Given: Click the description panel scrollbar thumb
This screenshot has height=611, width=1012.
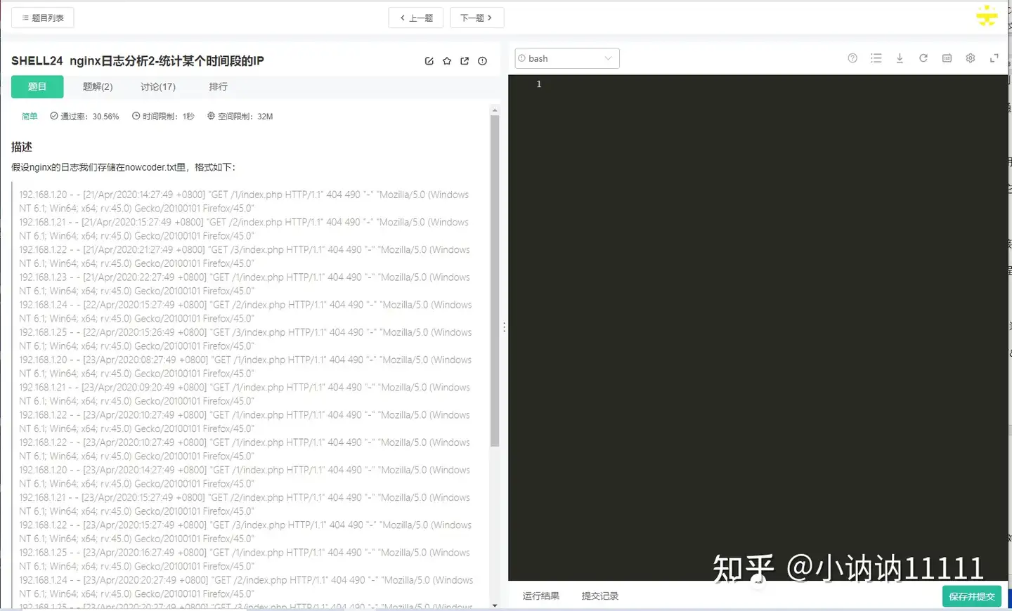Looking at the screenshot, I should [495, 281].
